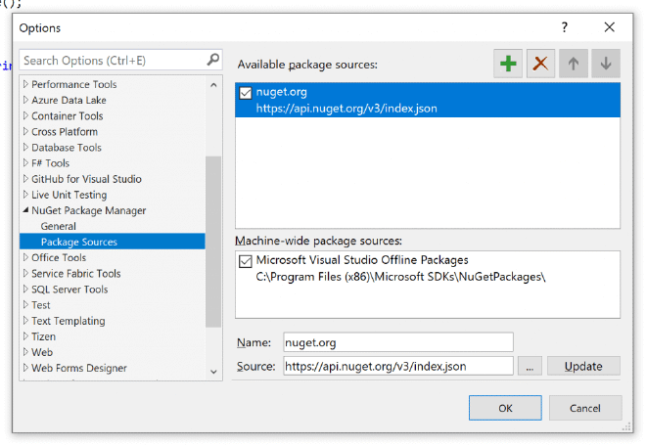The width and height of the screenshot is (646, 446).
Task: Expand GitHub for Visual Studio node
Action: [x=25, y=179]
